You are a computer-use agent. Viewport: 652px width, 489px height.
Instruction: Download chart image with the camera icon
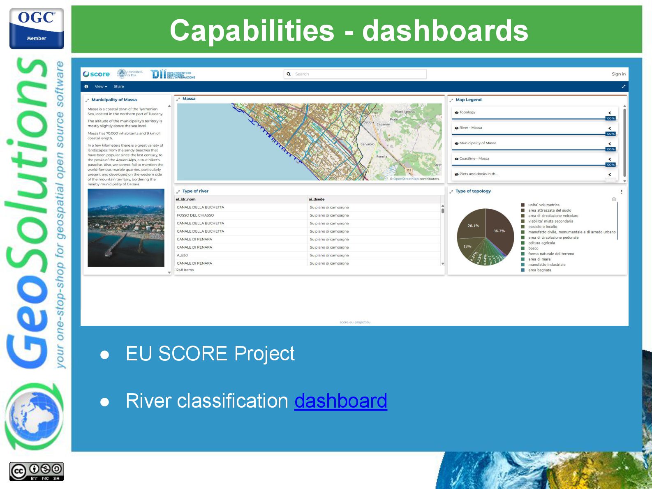tap(614, 199)
